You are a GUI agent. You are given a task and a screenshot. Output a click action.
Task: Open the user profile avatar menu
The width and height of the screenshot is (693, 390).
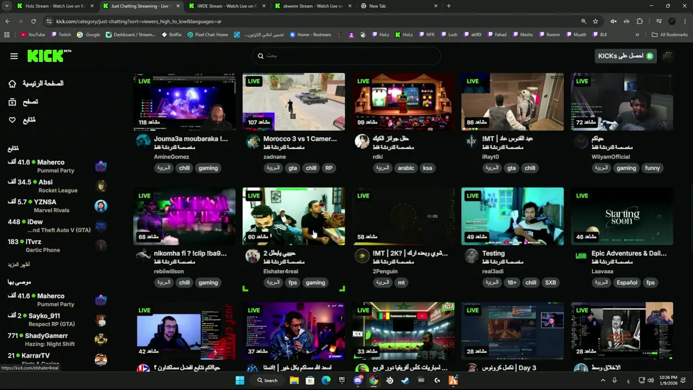[668, 56]
